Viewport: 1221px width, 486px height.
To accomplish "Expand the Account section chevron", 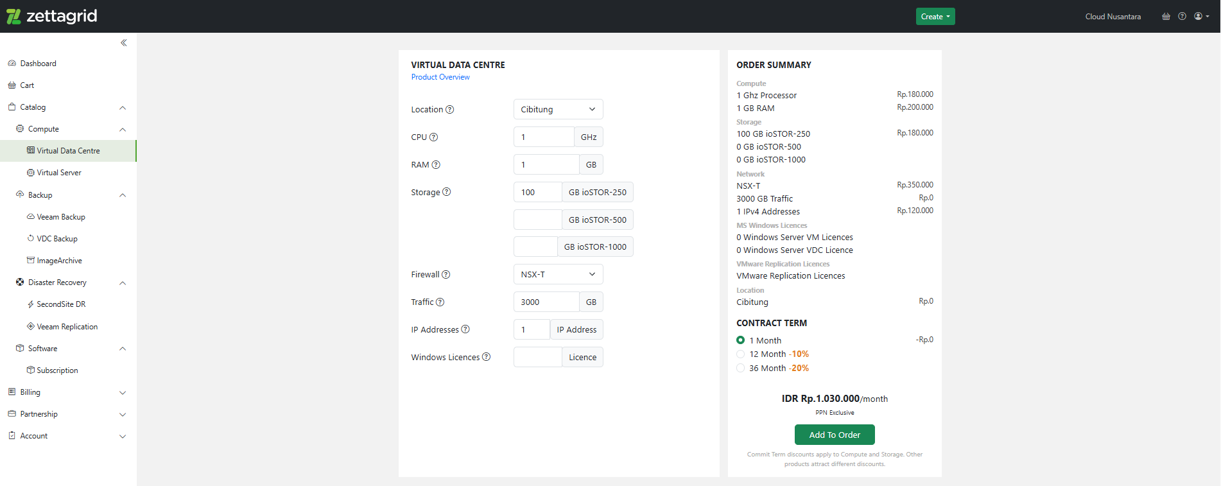I will (123, 437).
